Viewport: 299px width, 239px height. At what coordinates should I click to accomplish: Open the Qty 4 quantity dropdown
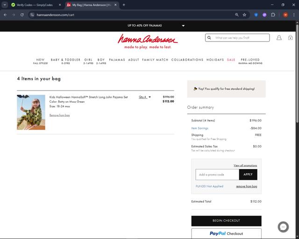[x=145, y=97]
